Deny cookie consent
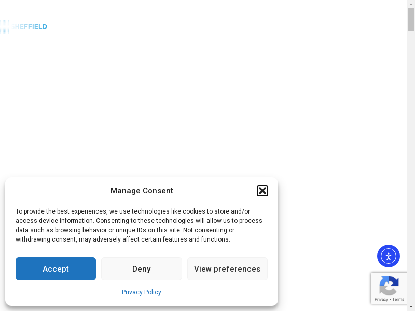415x311 pixels. coord(141,269)
